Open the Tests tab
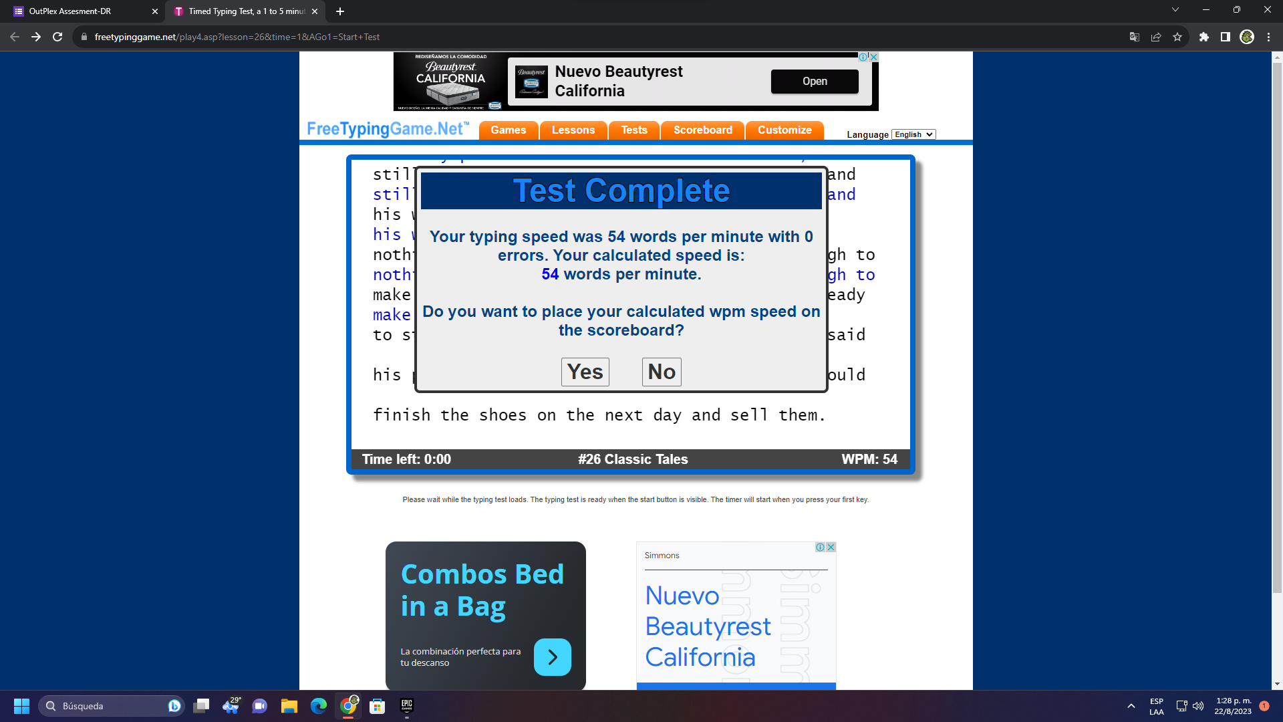Screen dimensions: 1283x722 click(x=634, y=130)
